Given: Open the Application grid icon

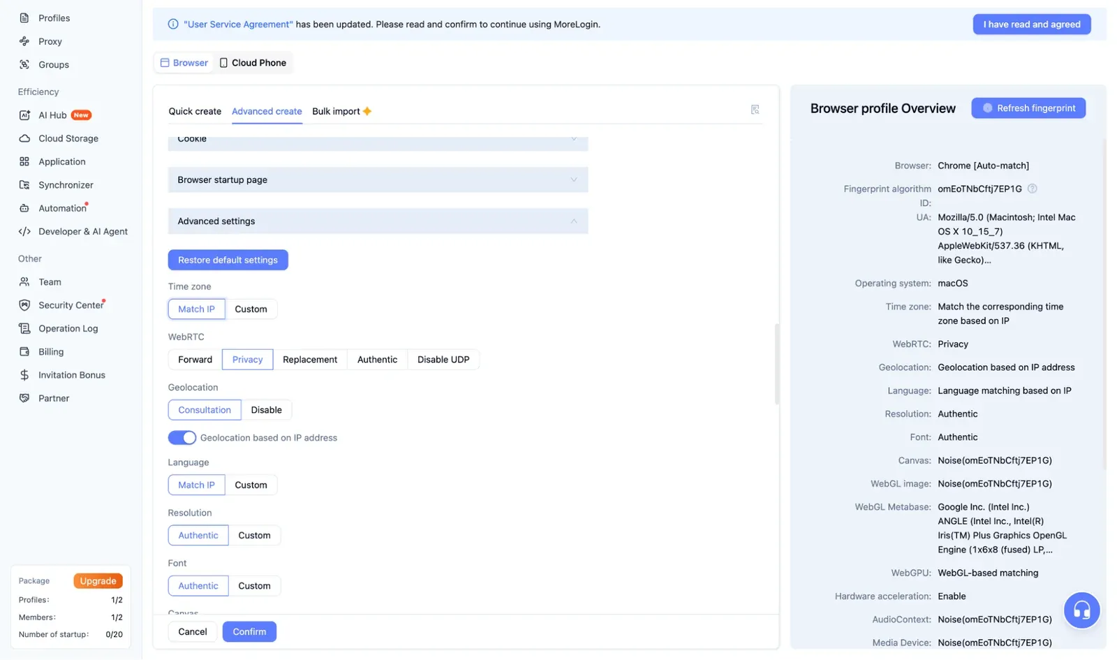Looking at the screenshot, I should tap(24, 161).
